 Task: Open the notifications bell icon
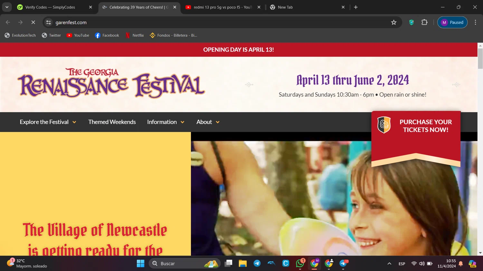coord(461,264)
